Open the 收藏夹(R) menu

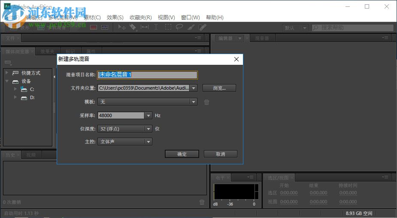pyautogui.click(x=140, y=18)
